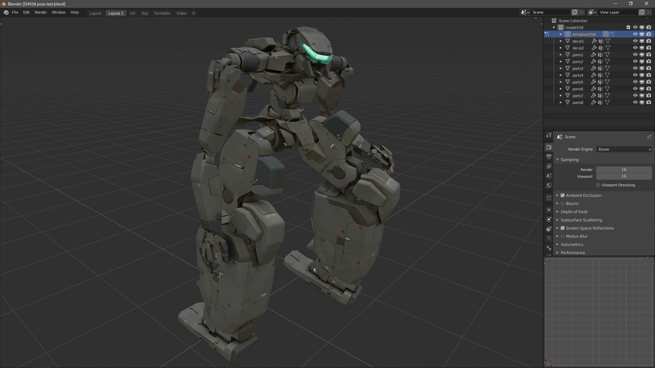
Task: Click the mesh data icon on parts1
Action: pos(607,55)
